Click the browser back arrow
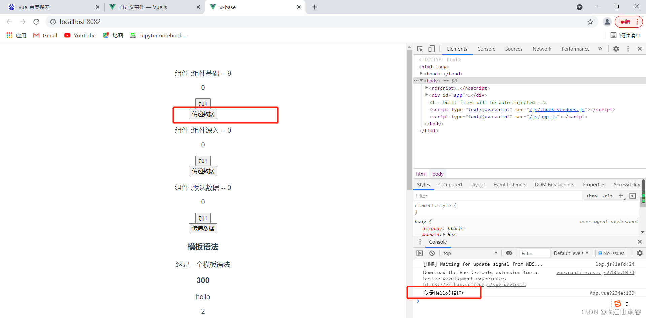Screen dimensions: 646x318 9,22
